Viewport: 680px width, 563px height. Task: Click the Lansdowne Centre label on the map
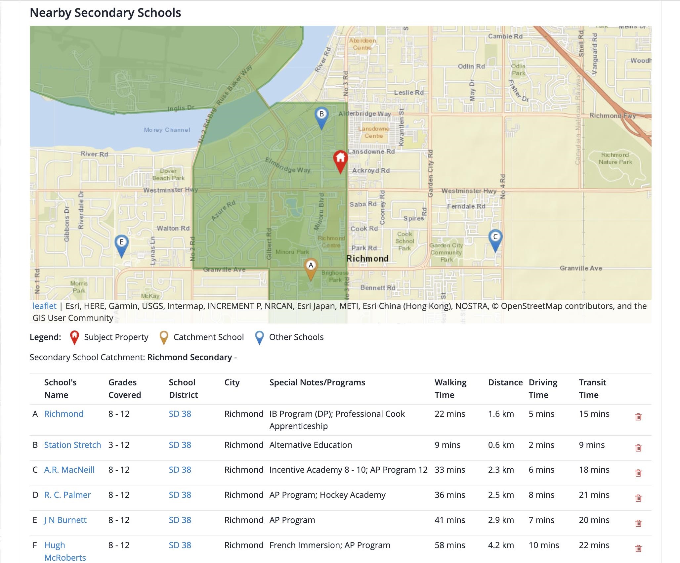(x=373, y=132)
